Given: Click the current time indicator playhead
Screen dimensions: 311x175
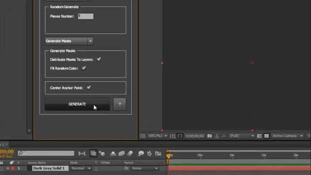Looking at the screenshot, I should click(169, 156).
